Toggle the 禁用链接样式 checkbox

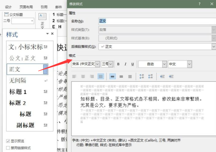click(8, 148)
